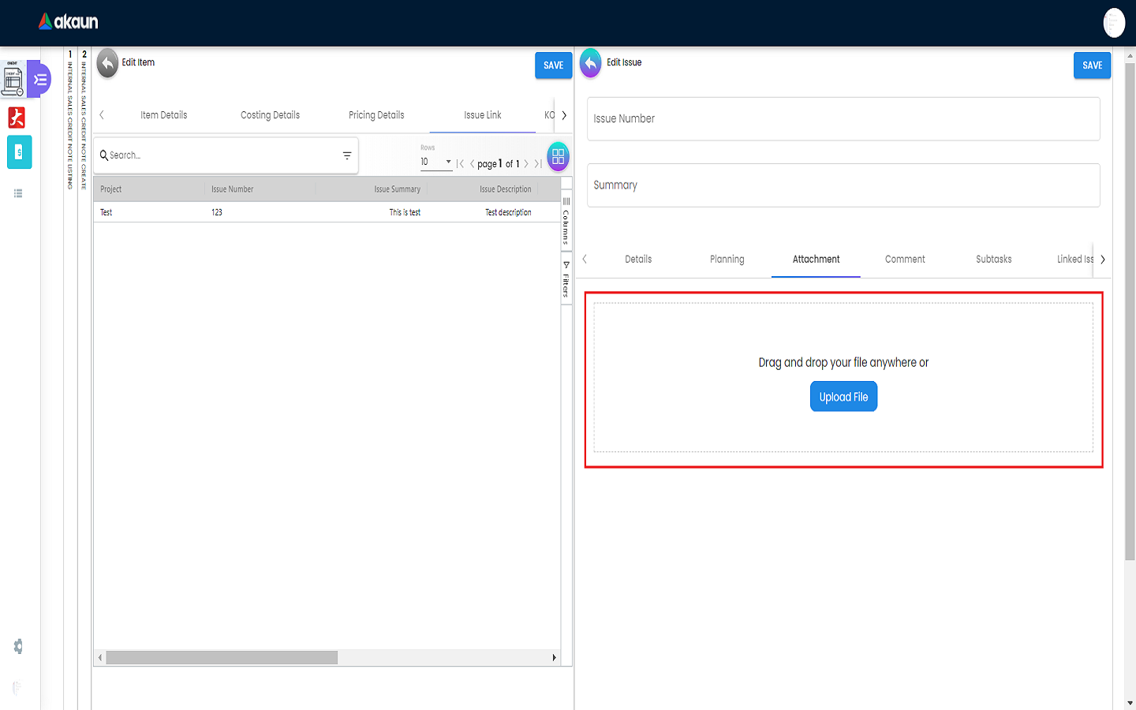Click the list icon in left sidebar
The image size is (1136, 710).
[x=18, y=193]
